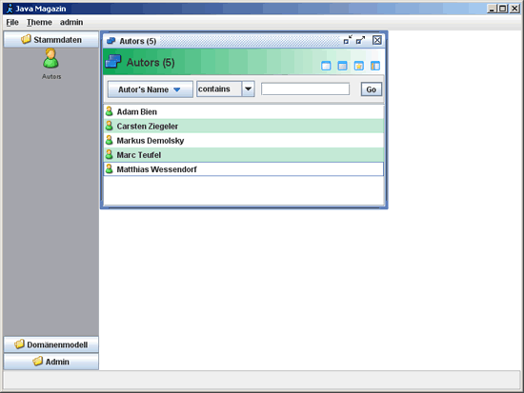
Task: Open the Autors icon in the sidebar
Action: click(51, 64)
